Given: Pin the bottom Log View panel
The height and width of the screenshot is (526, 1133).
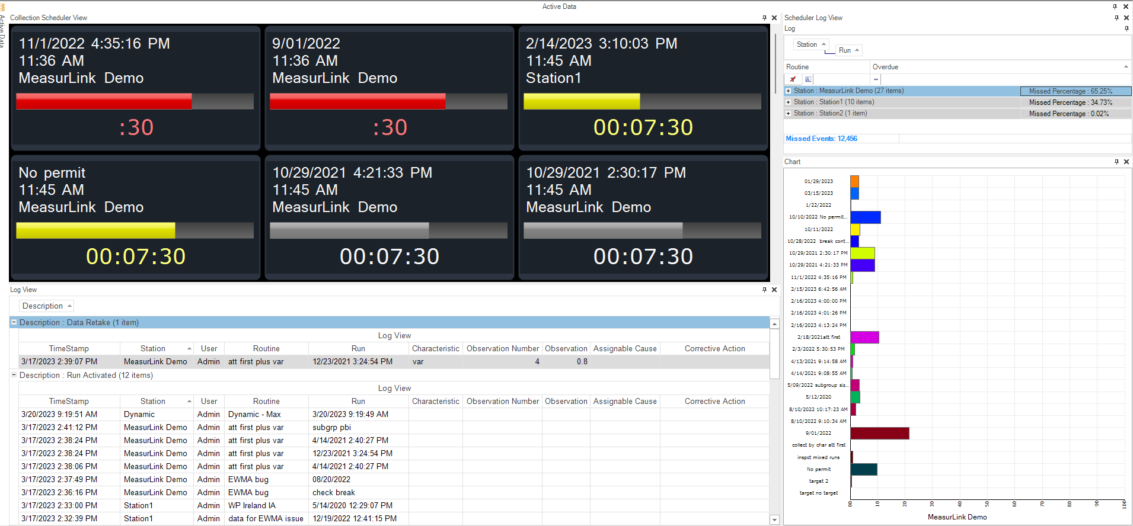Looking at the screenshot, I should click(764, 290).
